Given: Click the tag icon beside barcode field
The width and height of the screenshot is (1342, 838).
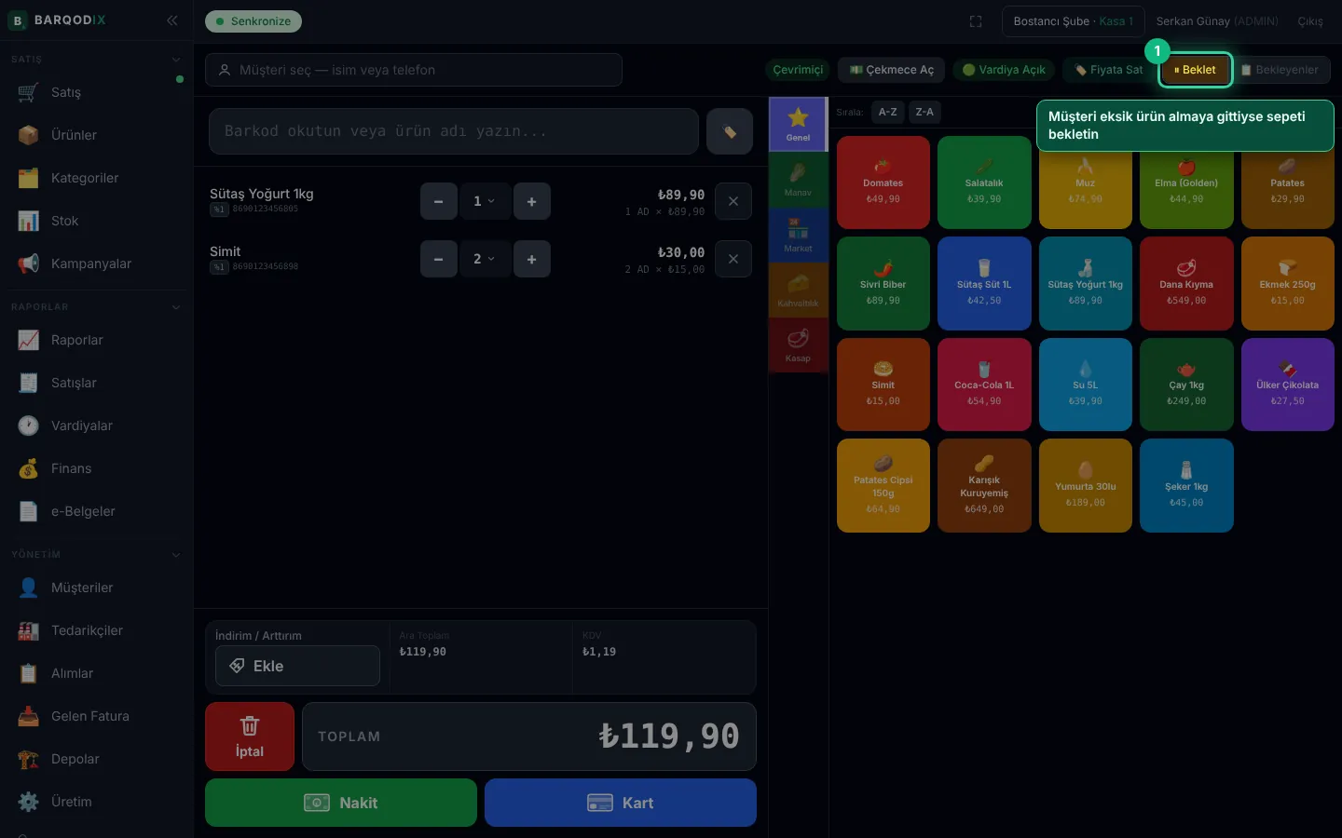Looking at the screenshot, I should point(730,131).
